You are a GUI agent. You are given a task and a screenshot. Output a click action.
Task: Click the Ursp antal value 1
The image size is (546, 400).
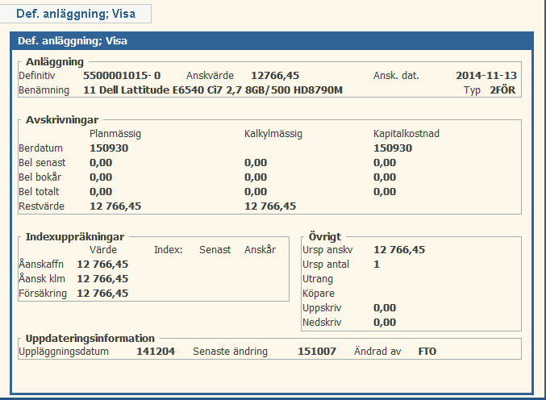point(377,265)
